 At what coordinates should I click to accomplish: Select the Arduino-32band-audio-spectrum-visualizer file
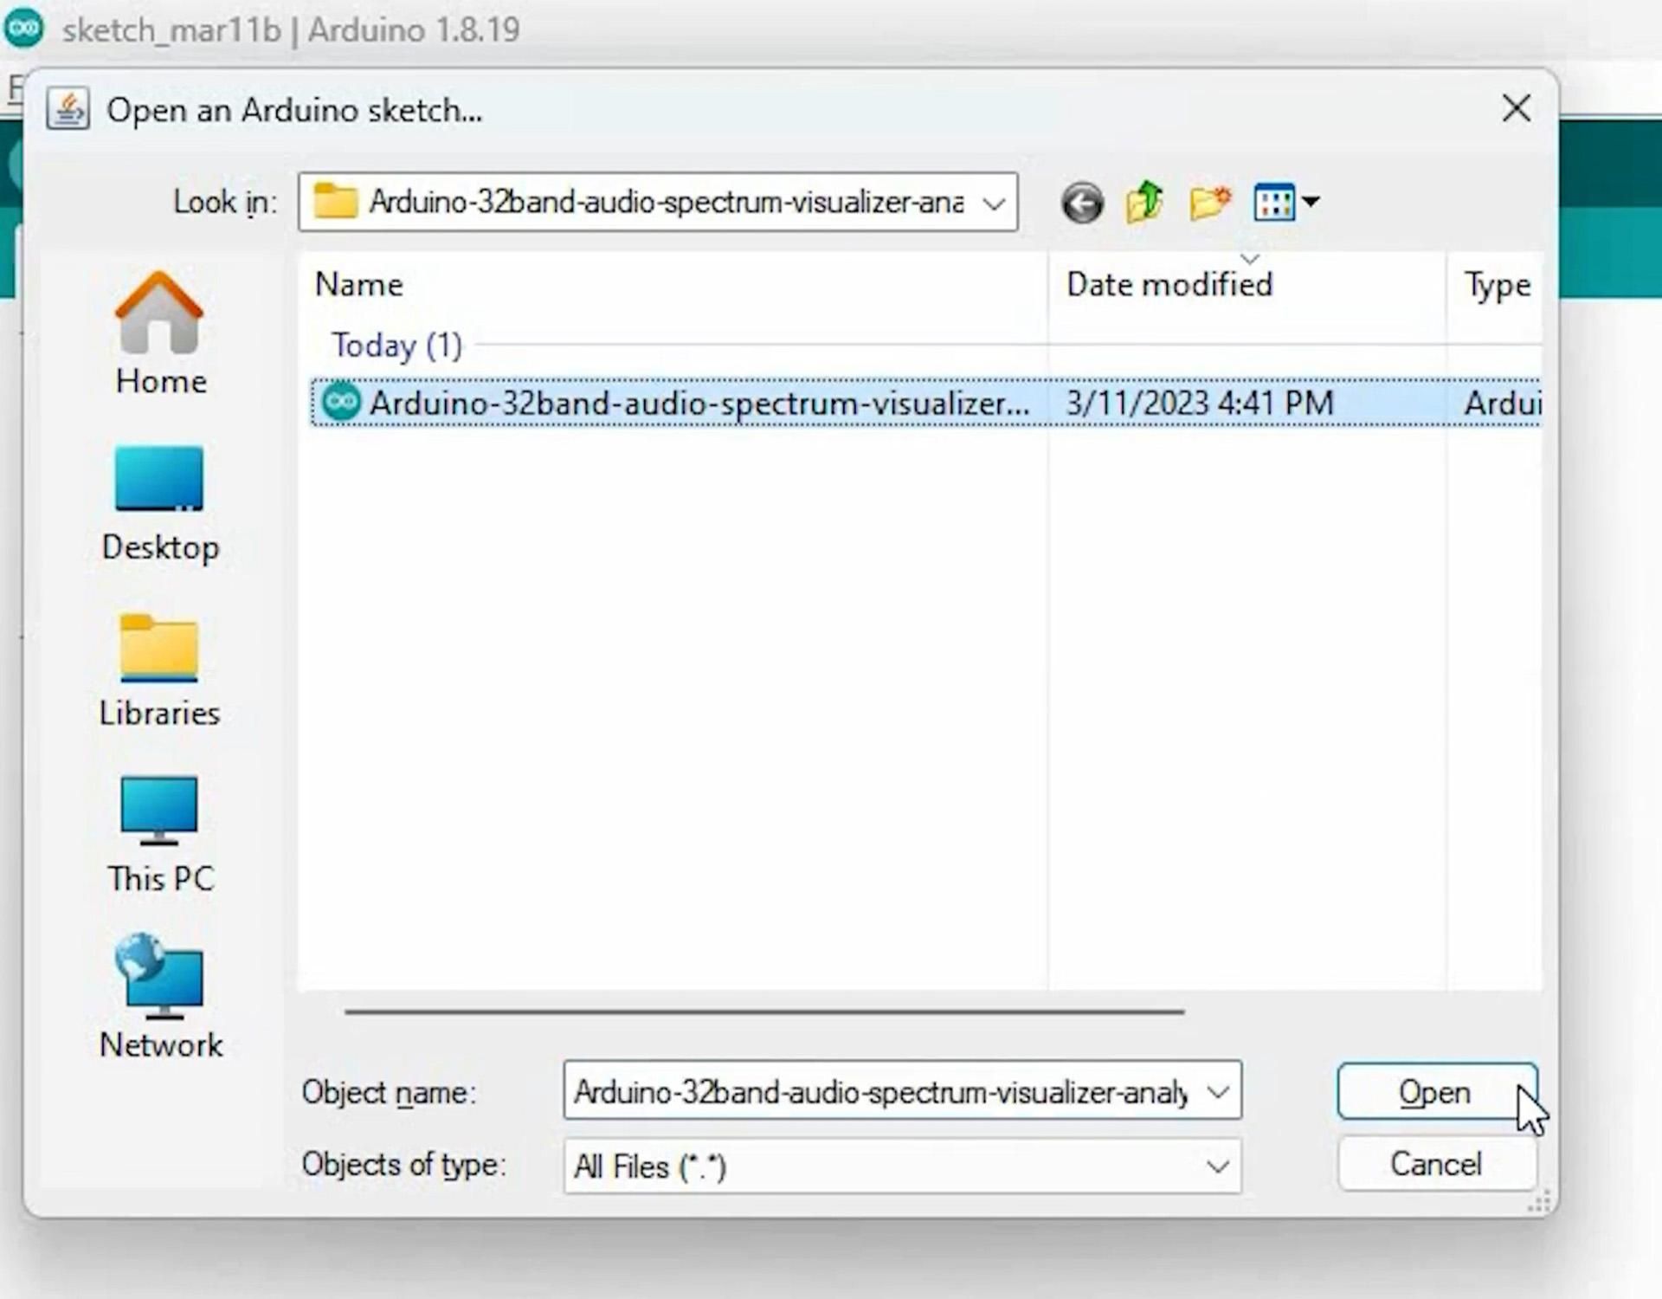click(925, 403)
